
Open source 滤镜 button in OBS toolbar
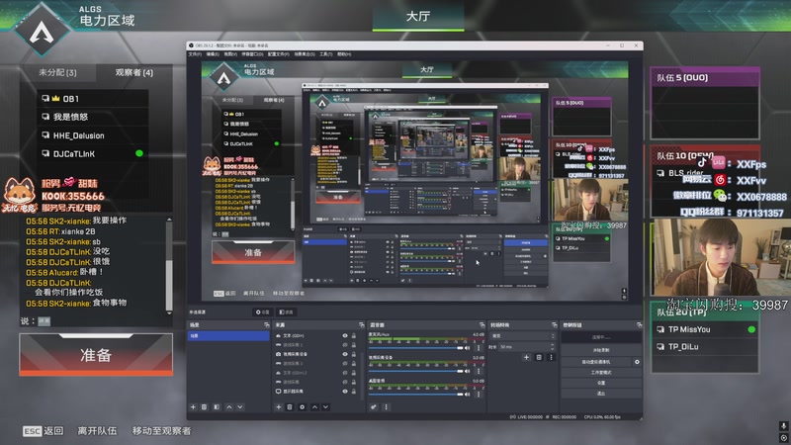(286, 311)
